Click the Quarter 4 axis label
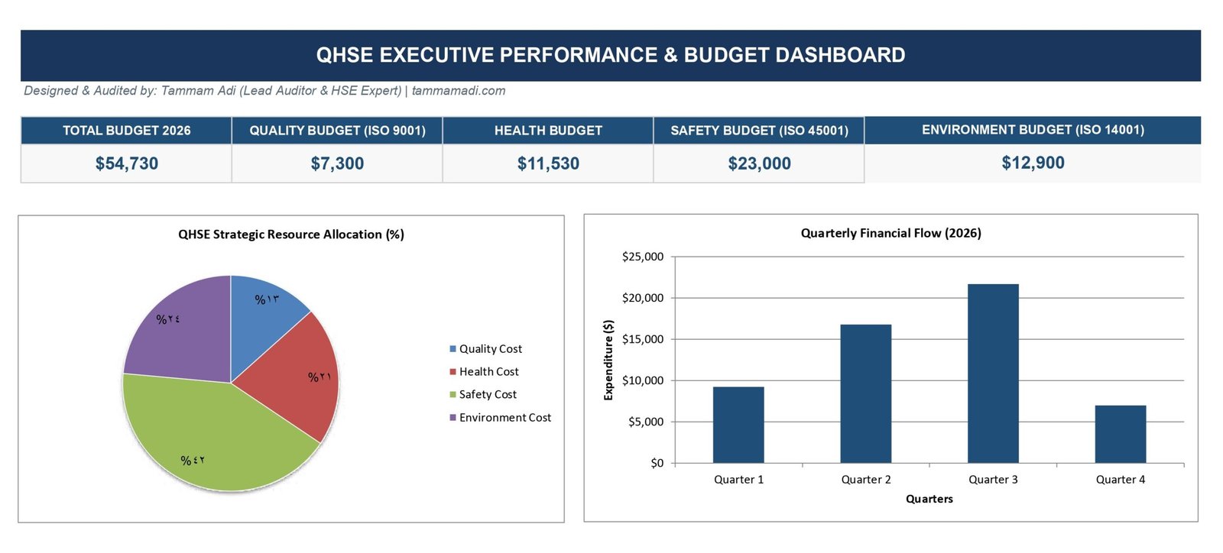Screen dimensions: 1223x553 (x=1121, y=480)
